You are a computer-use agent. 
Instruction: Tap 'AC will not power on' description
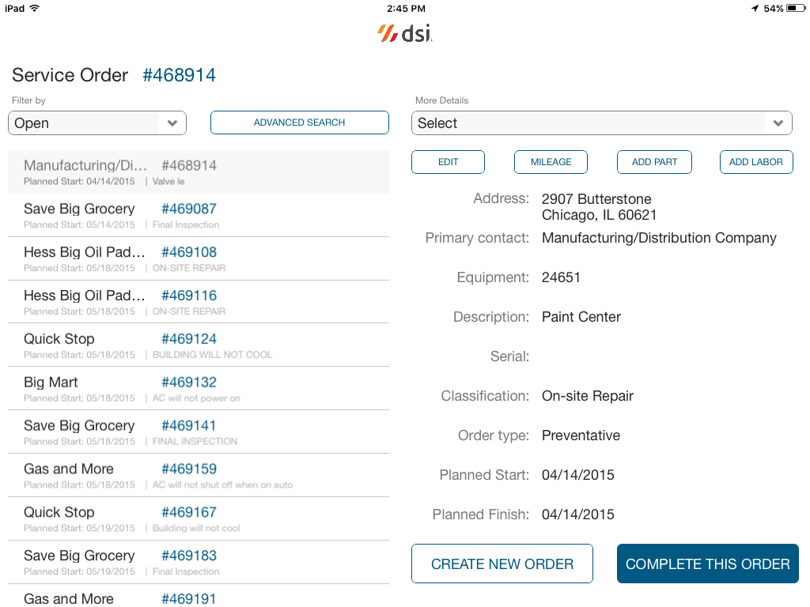pyautogui.click(x=196, y=398)
